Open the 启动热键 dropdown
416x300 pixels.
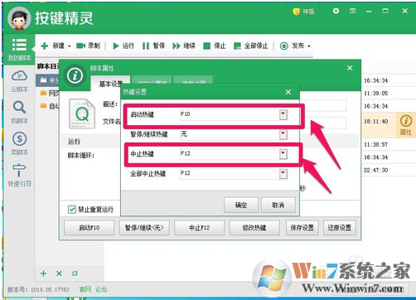click(283, 114)
